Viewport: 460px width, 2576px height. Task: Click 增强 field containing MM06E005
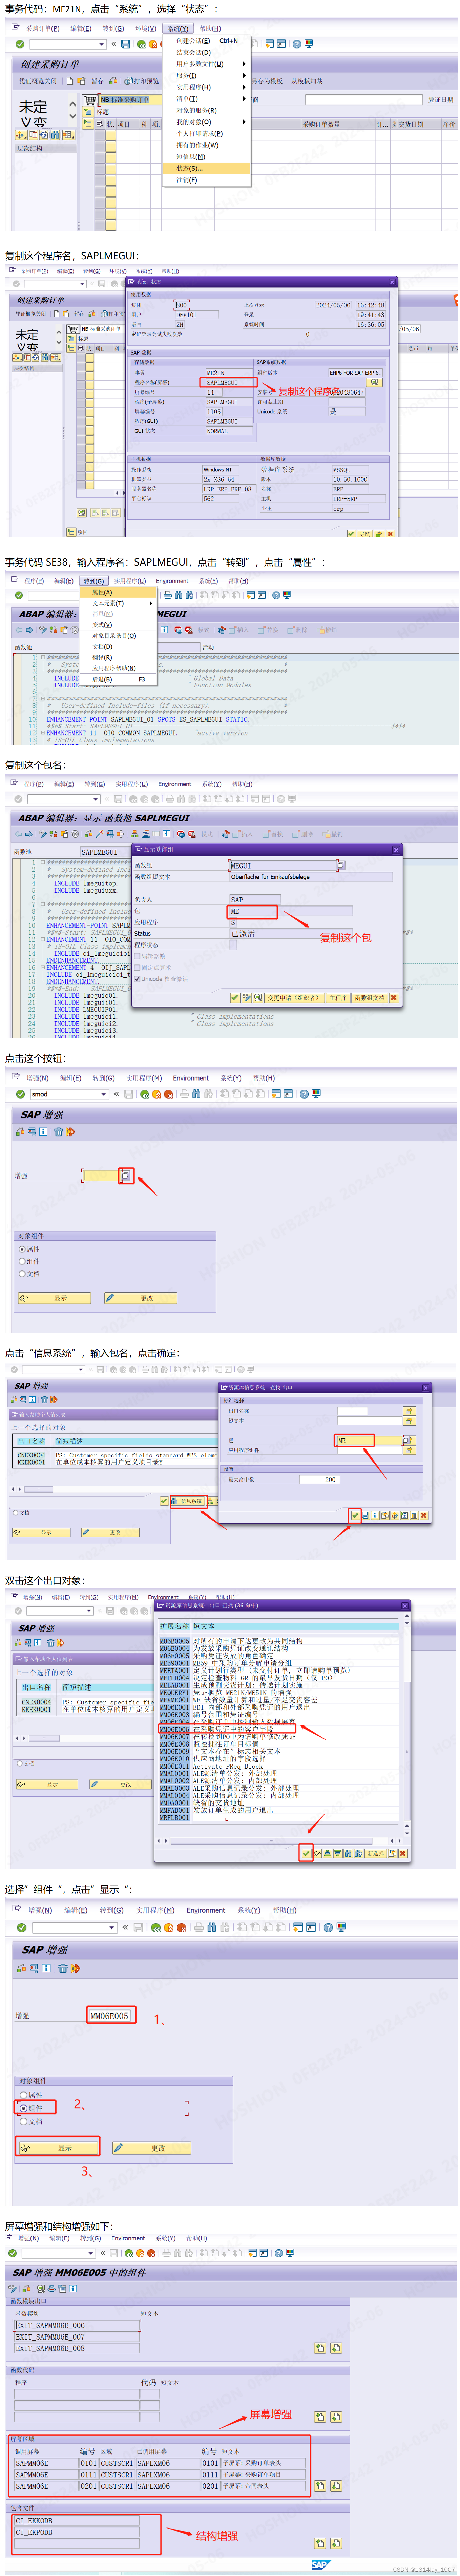coord(110,2016)
